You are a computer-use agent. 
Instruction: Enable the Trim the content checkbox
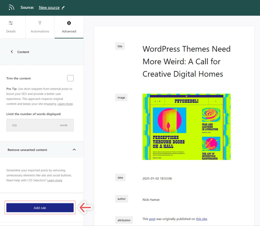tap(70, 78)
